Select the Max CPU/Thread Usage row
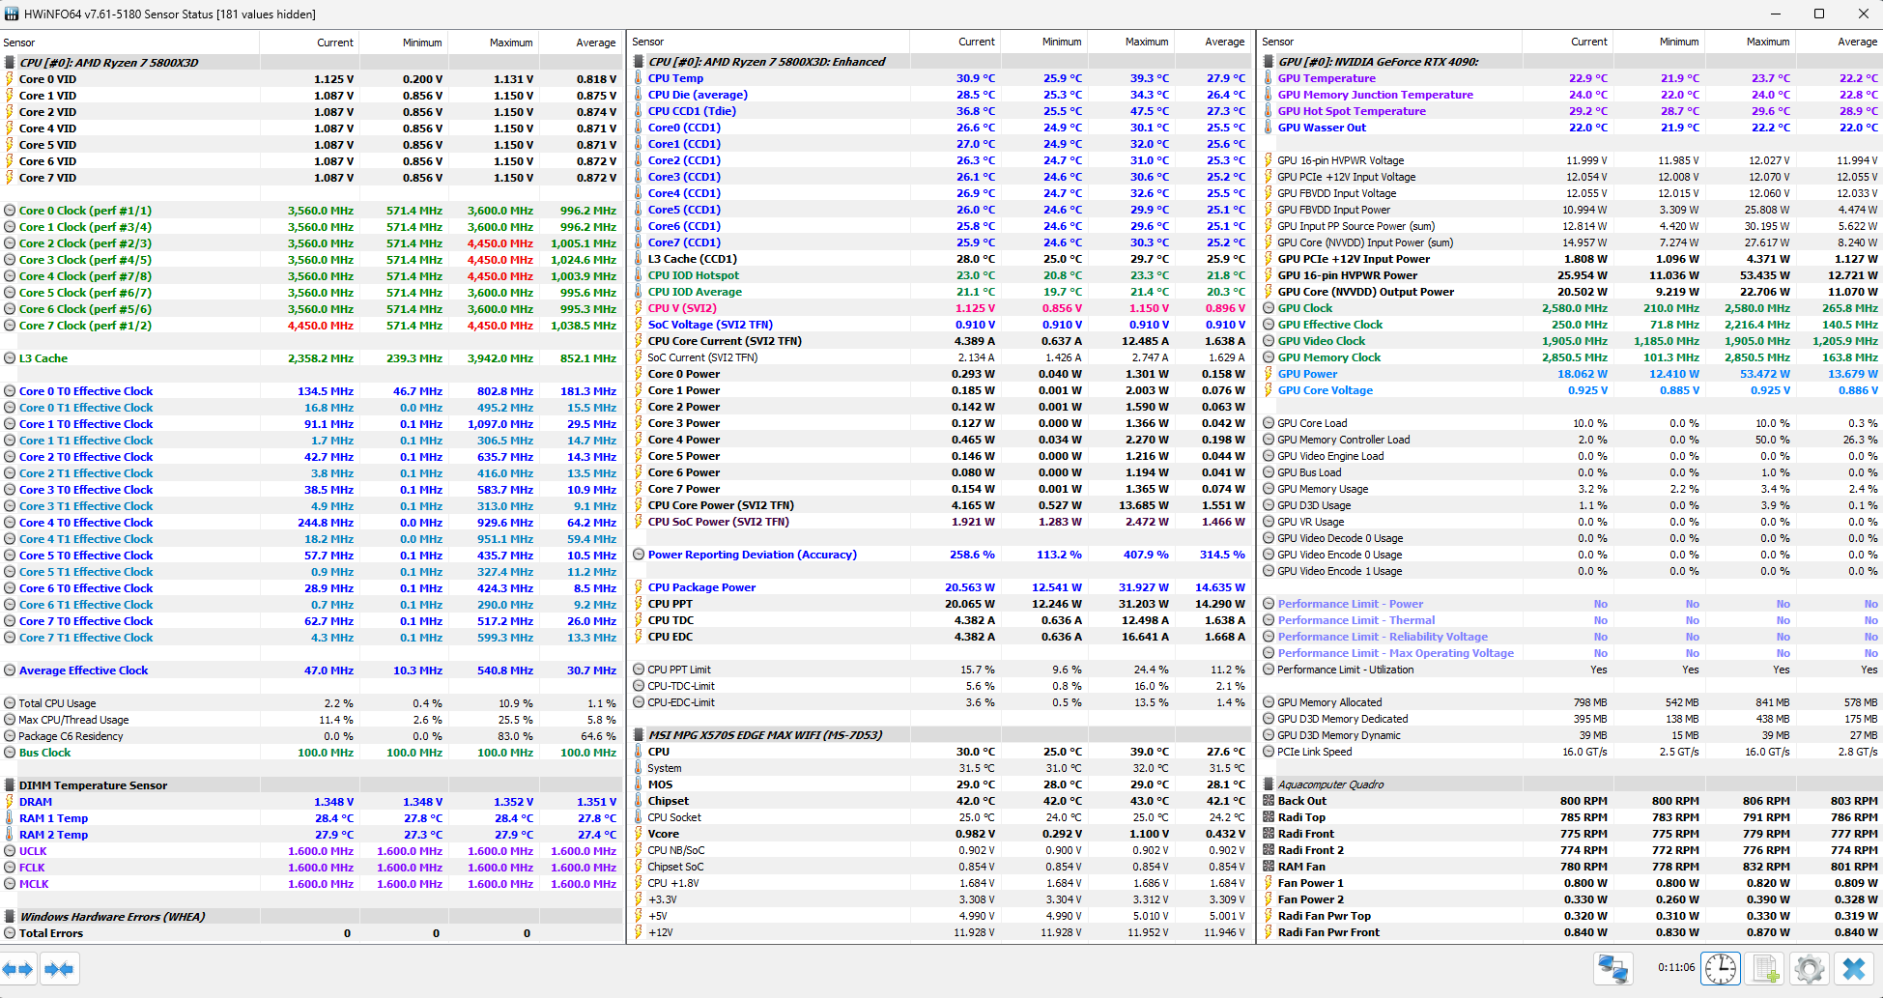 [x=311, y=720]
